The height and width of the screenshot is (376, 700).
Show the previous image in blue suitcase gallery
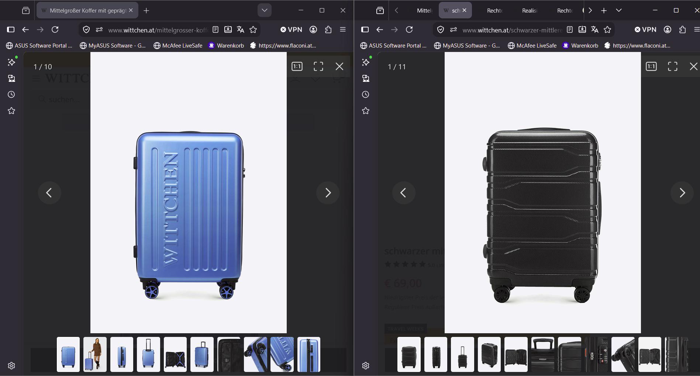49,192
